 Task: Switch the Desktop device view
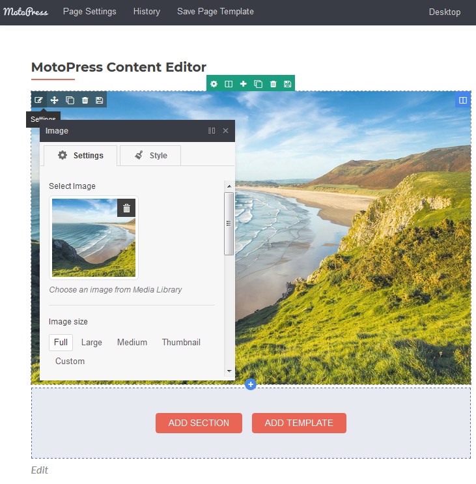tap(445, 12)
